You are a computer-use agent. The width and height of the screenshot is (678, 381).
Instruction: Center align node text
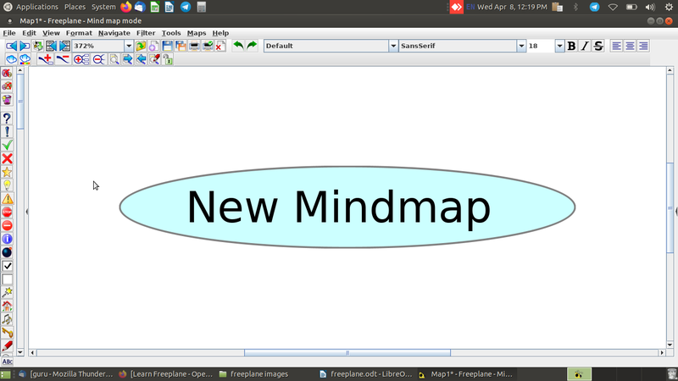pos(630,46)
